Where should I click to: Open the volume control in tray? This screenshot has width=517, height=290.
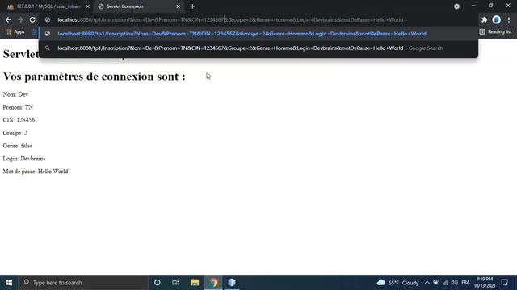(455, 283)
